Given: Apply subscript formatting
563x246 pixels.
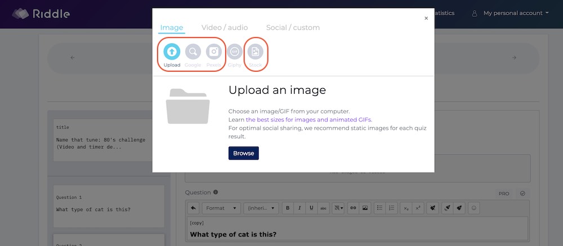Looking at the screenshot, I should [406, 208].
